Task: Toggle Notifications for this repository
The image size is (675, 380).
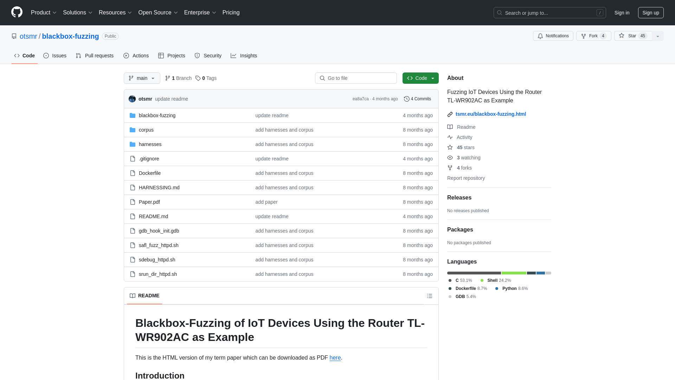Action: click(553, 36)
